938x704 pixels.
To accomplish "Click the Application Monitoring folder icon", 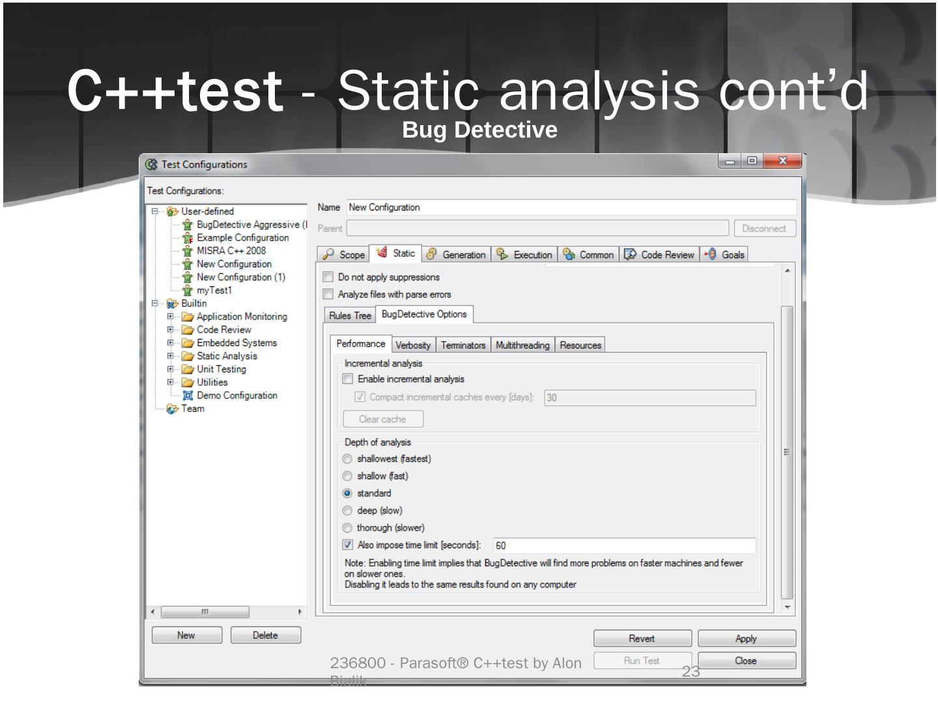I will [x=188, y=317].
